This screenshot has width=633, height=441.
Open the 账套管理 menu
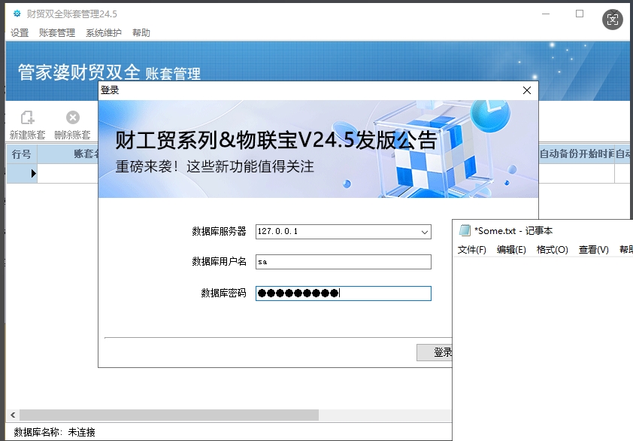pyautogui.click(x=57, y=33)
